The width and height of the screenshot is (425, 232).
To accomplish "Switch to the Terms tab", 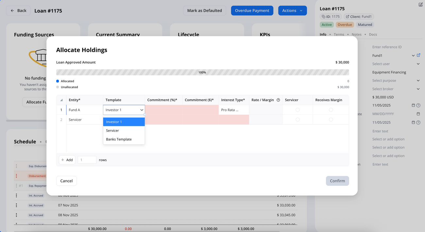I will [x=339, y=34].
